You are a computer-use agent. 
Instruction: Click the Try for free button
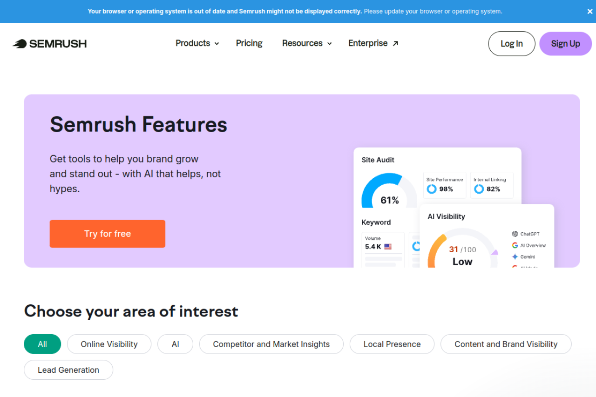107,234
